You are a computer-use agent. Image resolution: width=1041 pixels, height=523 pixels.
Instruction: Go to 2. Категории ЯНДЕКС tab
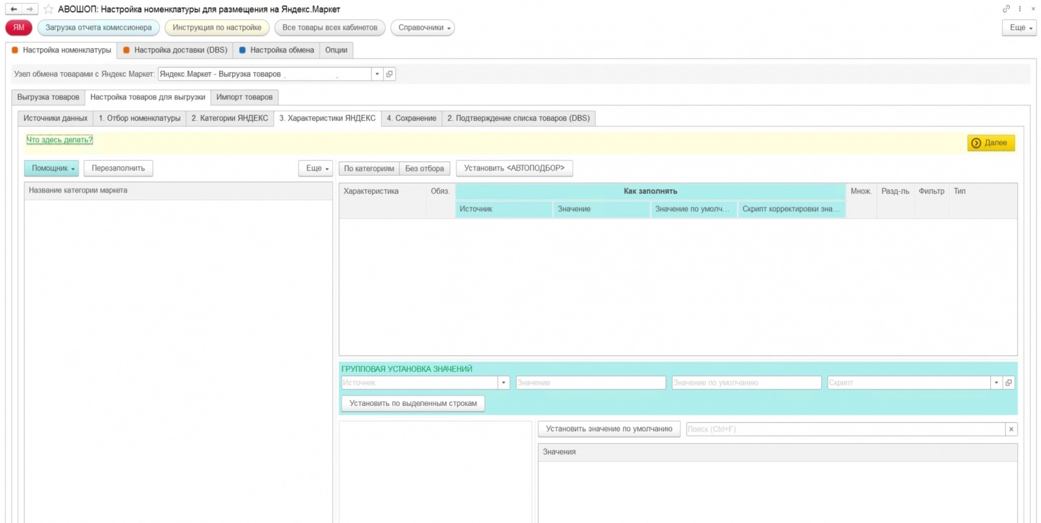click(x=230, y=118)
